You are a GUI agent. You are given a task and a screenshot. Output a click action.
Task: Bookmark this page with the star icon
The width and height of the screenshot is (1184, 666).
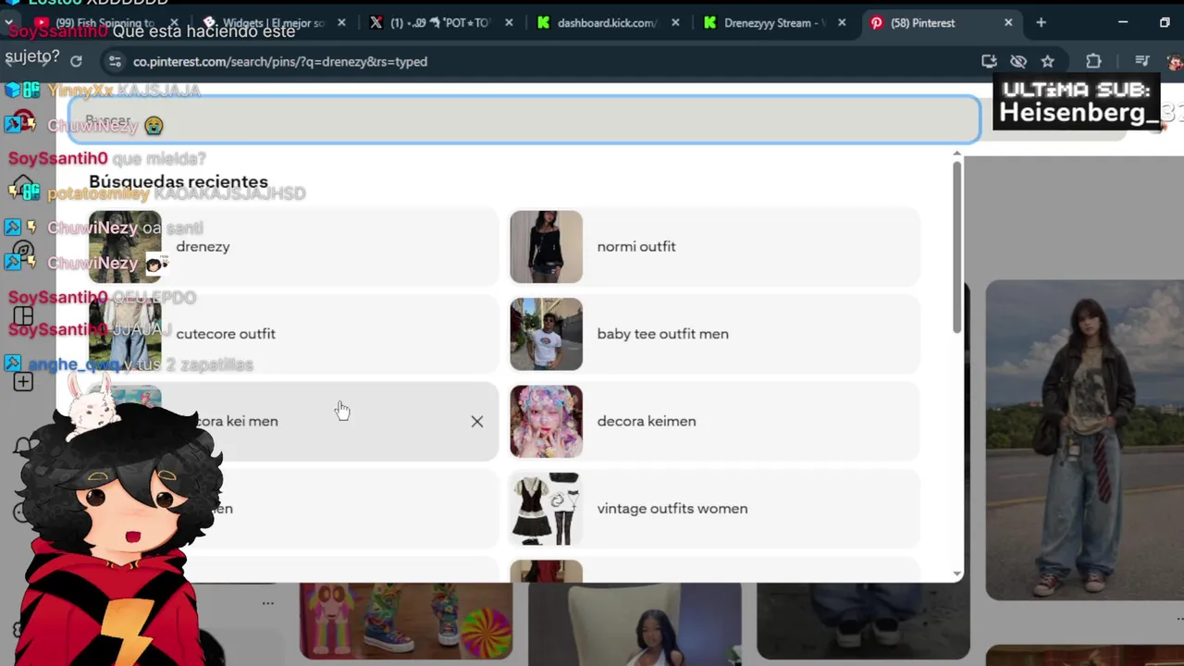1047,61
